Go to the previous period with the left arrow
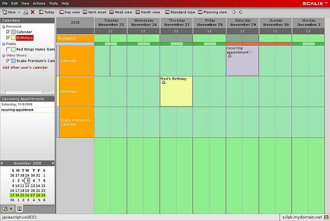 (x=234, y=12)
